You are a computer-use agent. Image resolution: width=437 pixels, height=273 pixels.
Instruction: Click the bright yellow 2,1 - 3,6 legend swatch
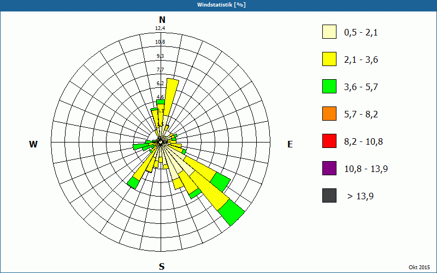point(329,59)
